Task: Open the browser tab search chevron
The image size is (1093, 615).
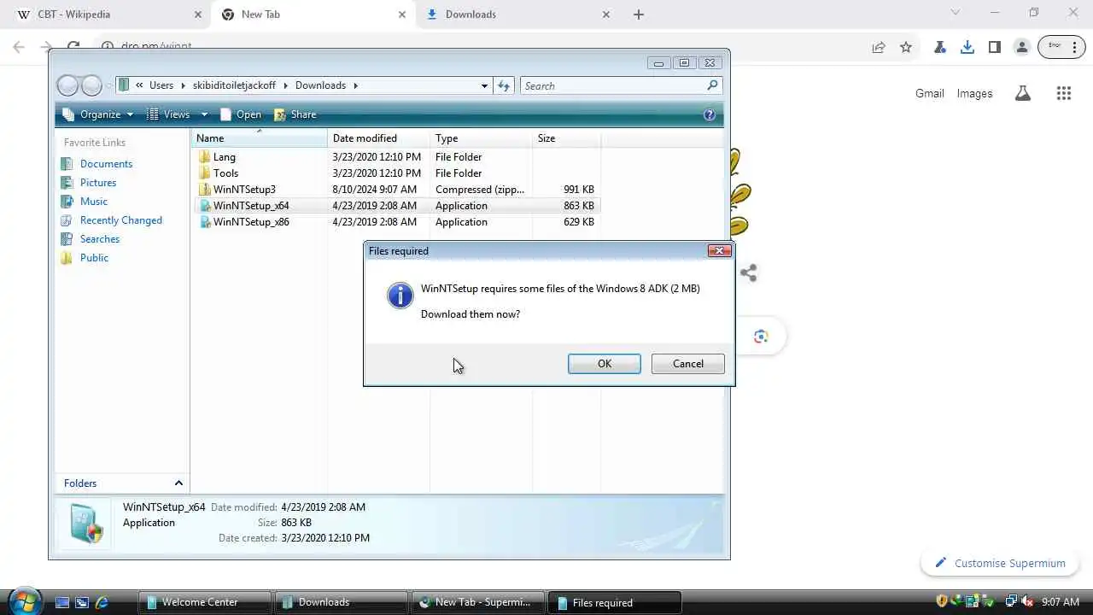Action: [956, 13]
